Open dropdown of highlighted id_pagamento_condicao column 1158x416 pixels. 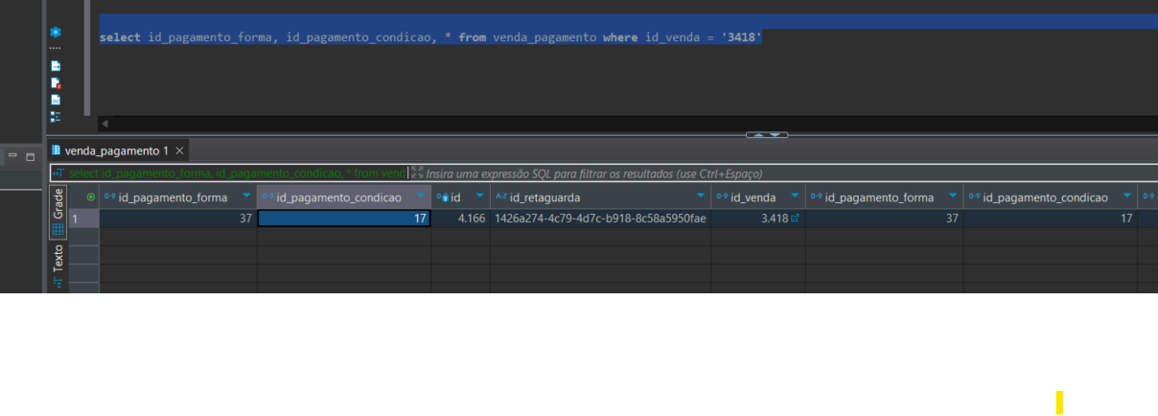pos(420,196)
